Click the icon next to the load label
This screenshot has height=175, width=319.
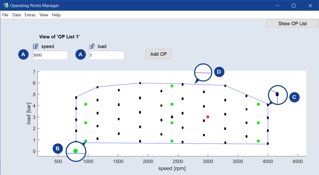pos(92,46)
